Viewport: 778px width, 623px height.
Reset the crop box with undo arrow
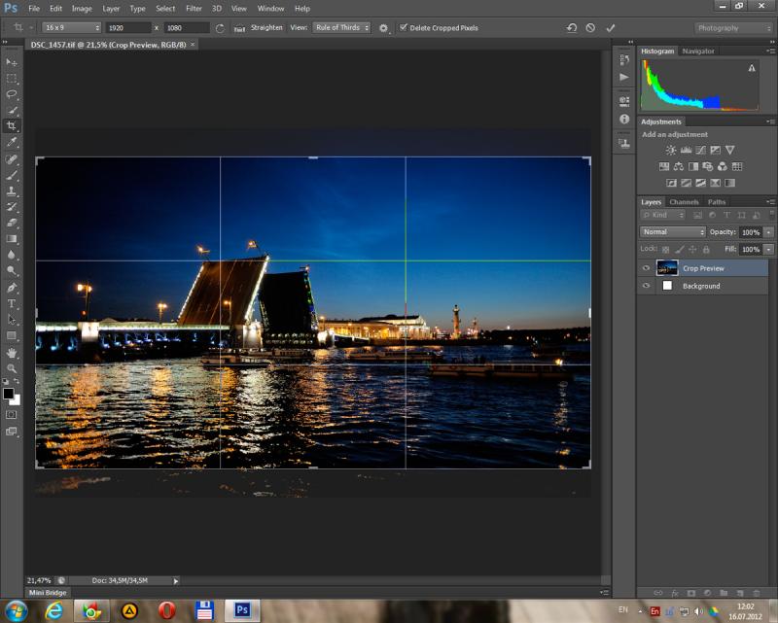tap(572, 28)
